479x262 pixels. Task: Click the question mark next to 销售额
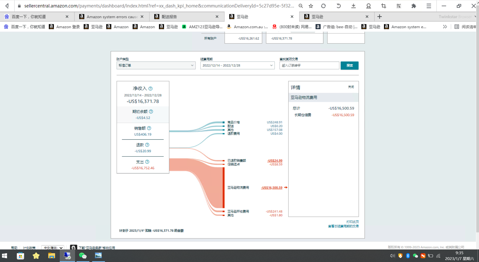click(x=149, y=128)
